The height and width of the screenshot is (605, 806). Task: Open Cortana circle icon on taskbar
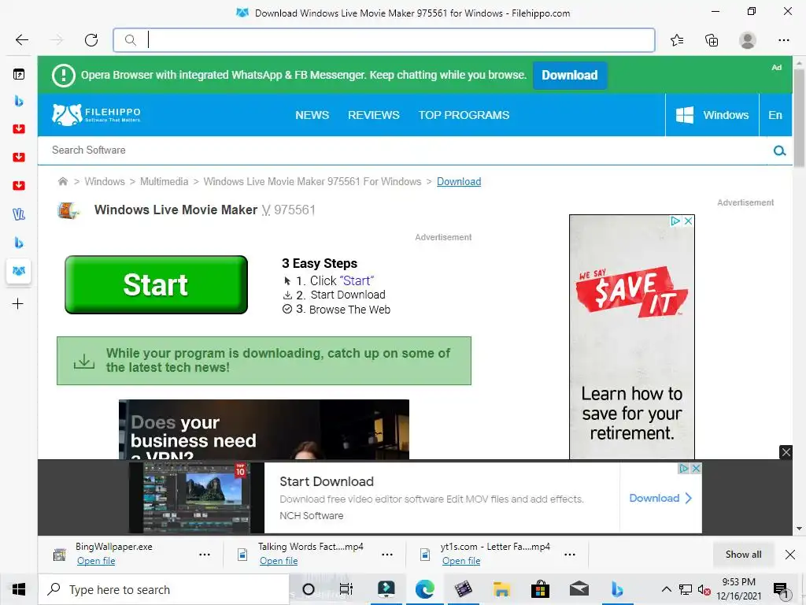tap(309, 589)
